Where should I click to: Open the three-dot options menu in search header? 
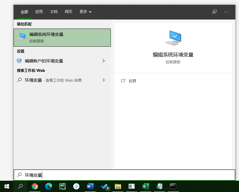(226, 12)
